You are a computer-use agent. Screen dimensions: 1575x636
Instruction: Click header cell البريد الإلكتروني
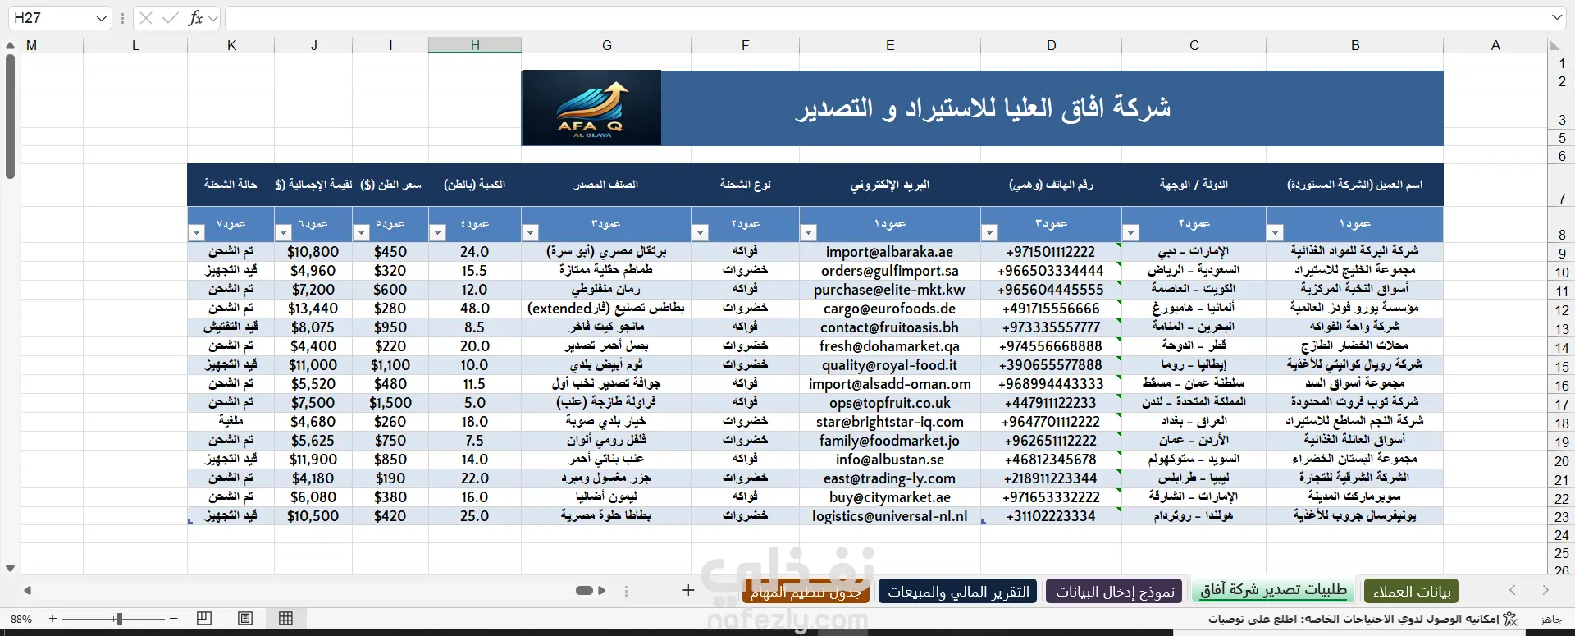[890, 185]
